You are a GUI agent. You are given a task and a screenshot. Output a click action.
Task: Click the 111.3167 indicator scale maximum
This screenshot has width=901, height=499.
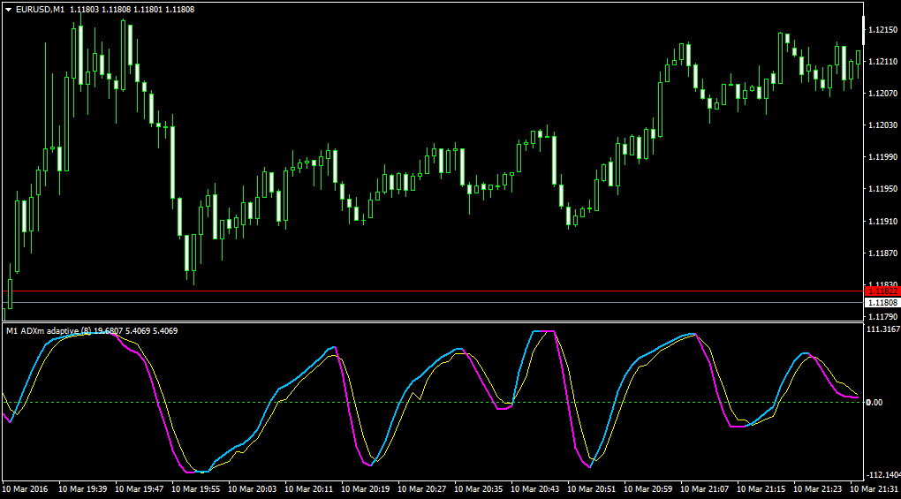883,329
